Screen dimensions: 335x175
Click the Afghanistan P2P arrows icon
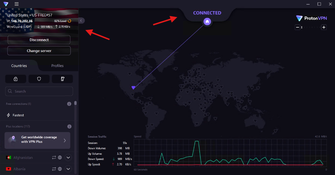(x=54, y=158)
